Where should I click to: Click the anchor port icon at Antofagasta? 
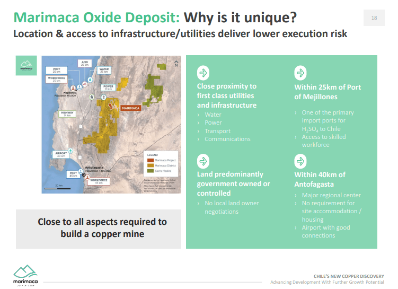(x=81, y=171)
